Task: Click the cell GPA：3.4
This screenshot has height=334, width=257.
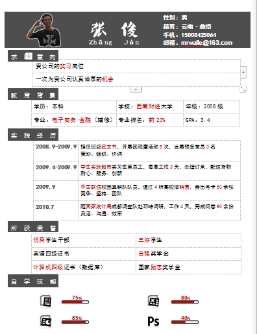Action: 212,120
